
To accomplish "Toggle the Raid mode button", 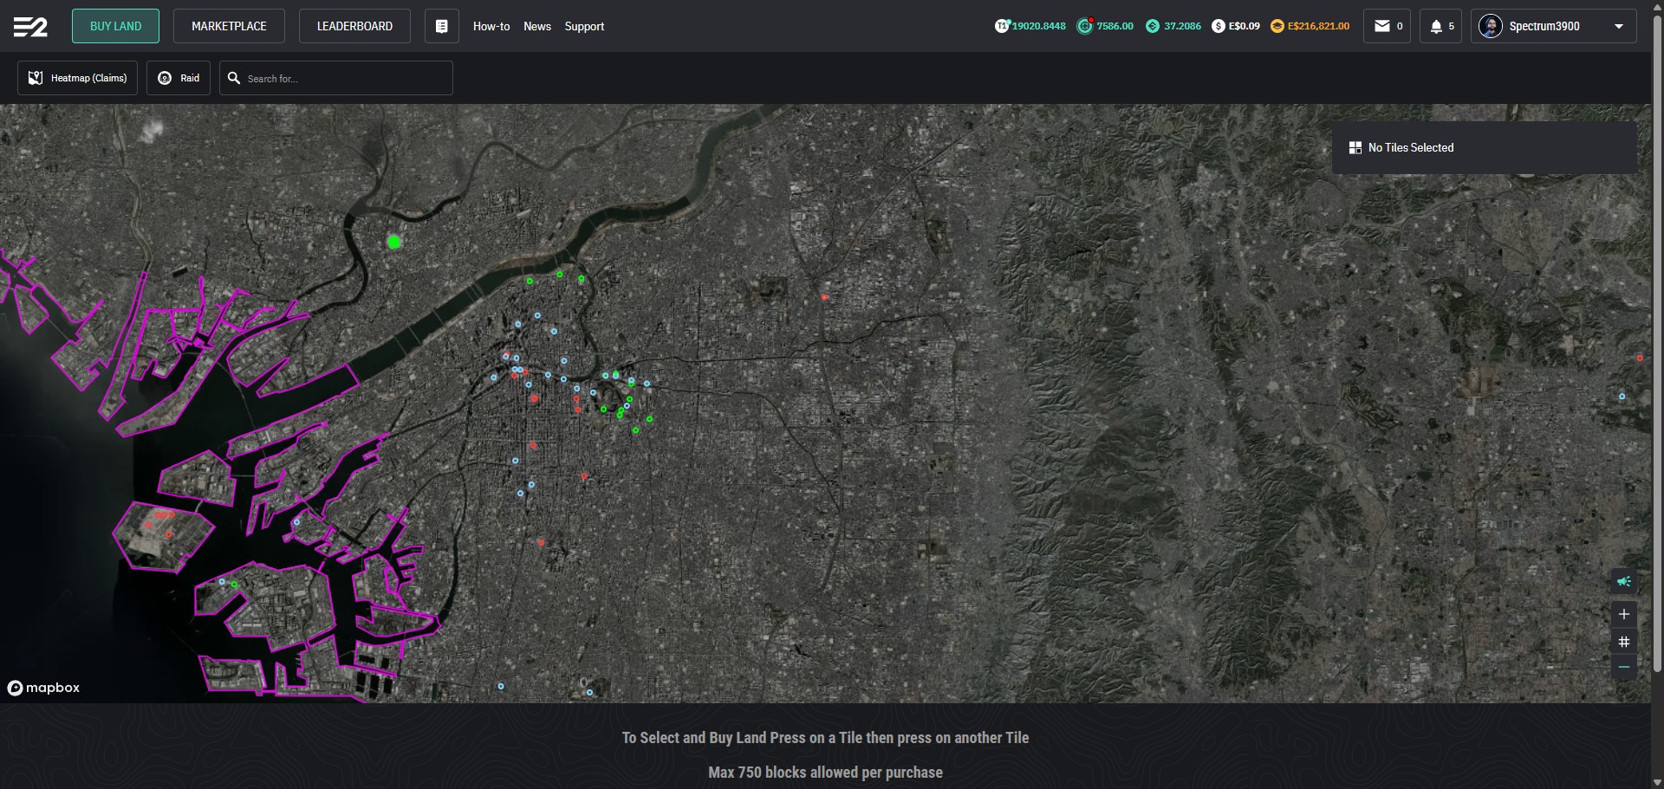I will [x=179, y=78].
